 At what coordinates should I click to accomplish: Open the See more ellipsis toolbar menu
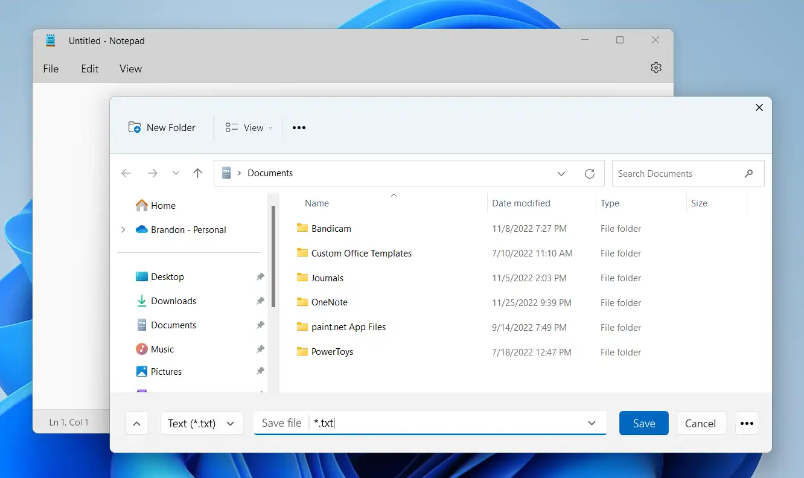tap(299, 127)
